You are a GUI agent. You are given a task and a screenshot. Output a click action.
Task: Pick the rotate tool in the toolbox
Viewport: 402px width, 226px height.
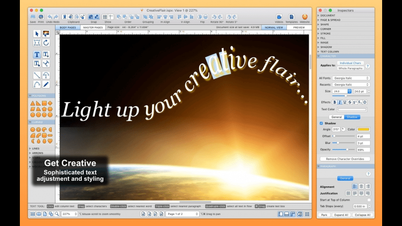tap(46, 43)
